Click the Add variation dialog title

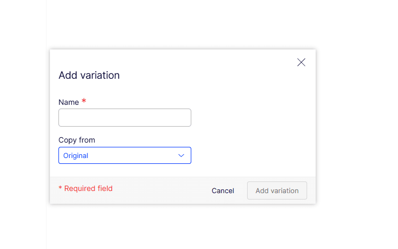(x=89, y=76)
